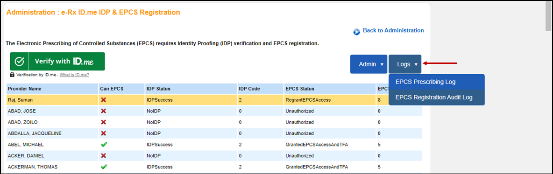Select EPCS Prescribing Log menu entry

coord(437,82)
